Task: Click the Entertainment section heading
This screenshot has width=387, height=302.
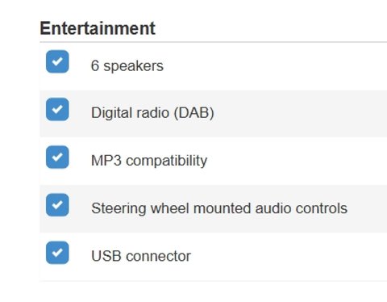Action: [98, 28]
